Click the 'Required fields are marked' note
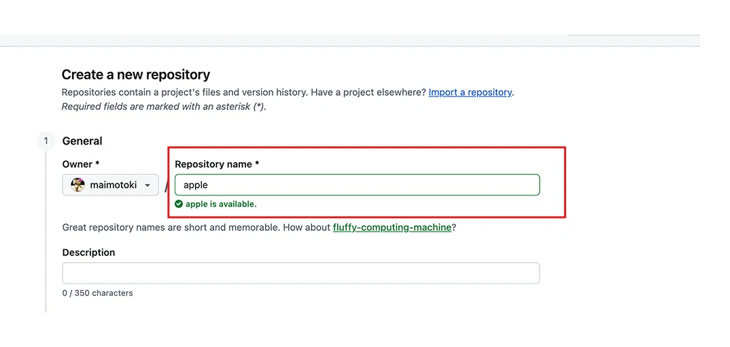The height and width of the screenshot is (347, 730). 163,107
